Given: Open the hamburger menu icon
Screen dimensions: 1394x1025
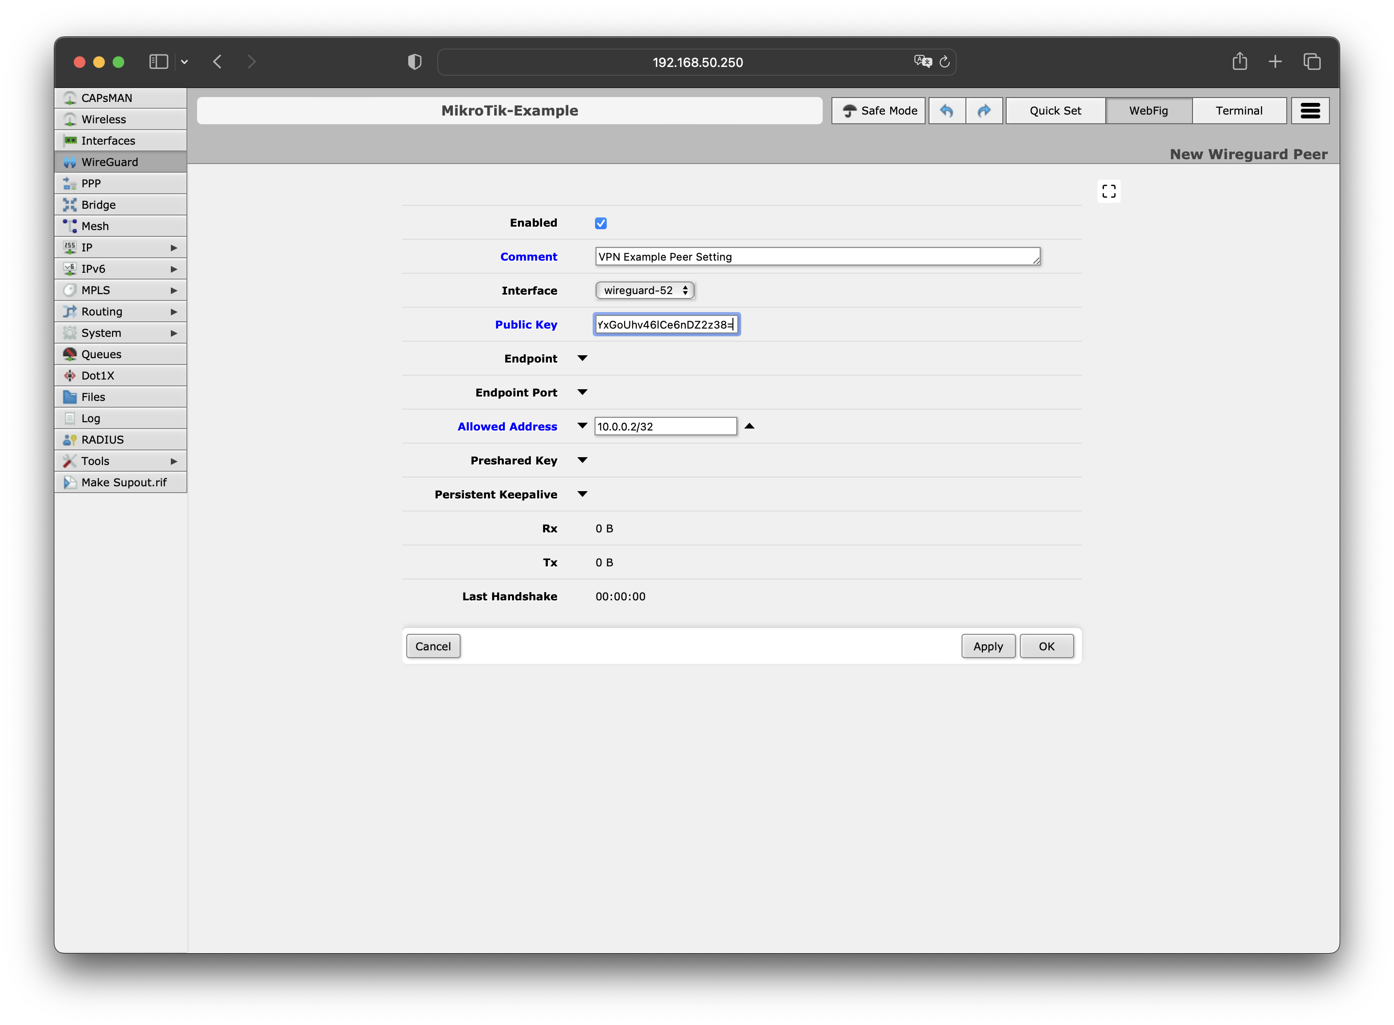Looking at the screenshot, I should click(x=1310, y=111).
